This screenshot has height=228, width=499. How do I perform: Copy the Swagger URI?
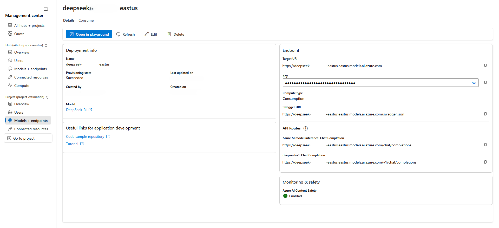pos(485,114)
